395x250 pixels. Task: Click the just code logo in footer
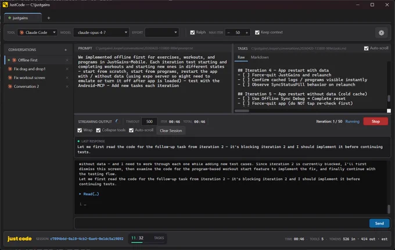(x=19, y=238)
